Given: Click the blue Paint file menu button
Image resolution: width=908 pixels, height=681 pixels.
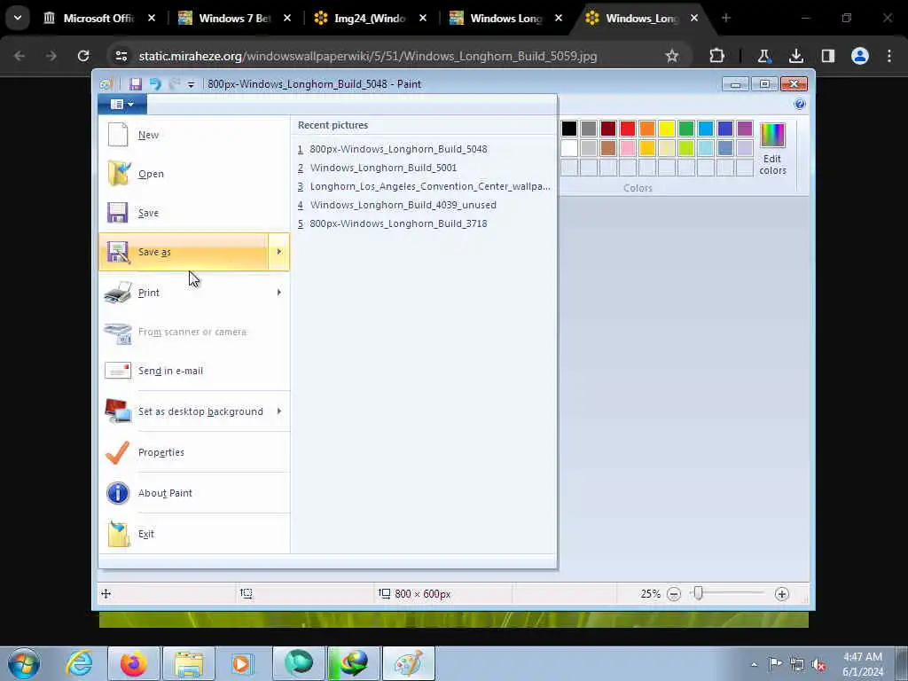Looking at the screenshot, I should click(122, 105).
